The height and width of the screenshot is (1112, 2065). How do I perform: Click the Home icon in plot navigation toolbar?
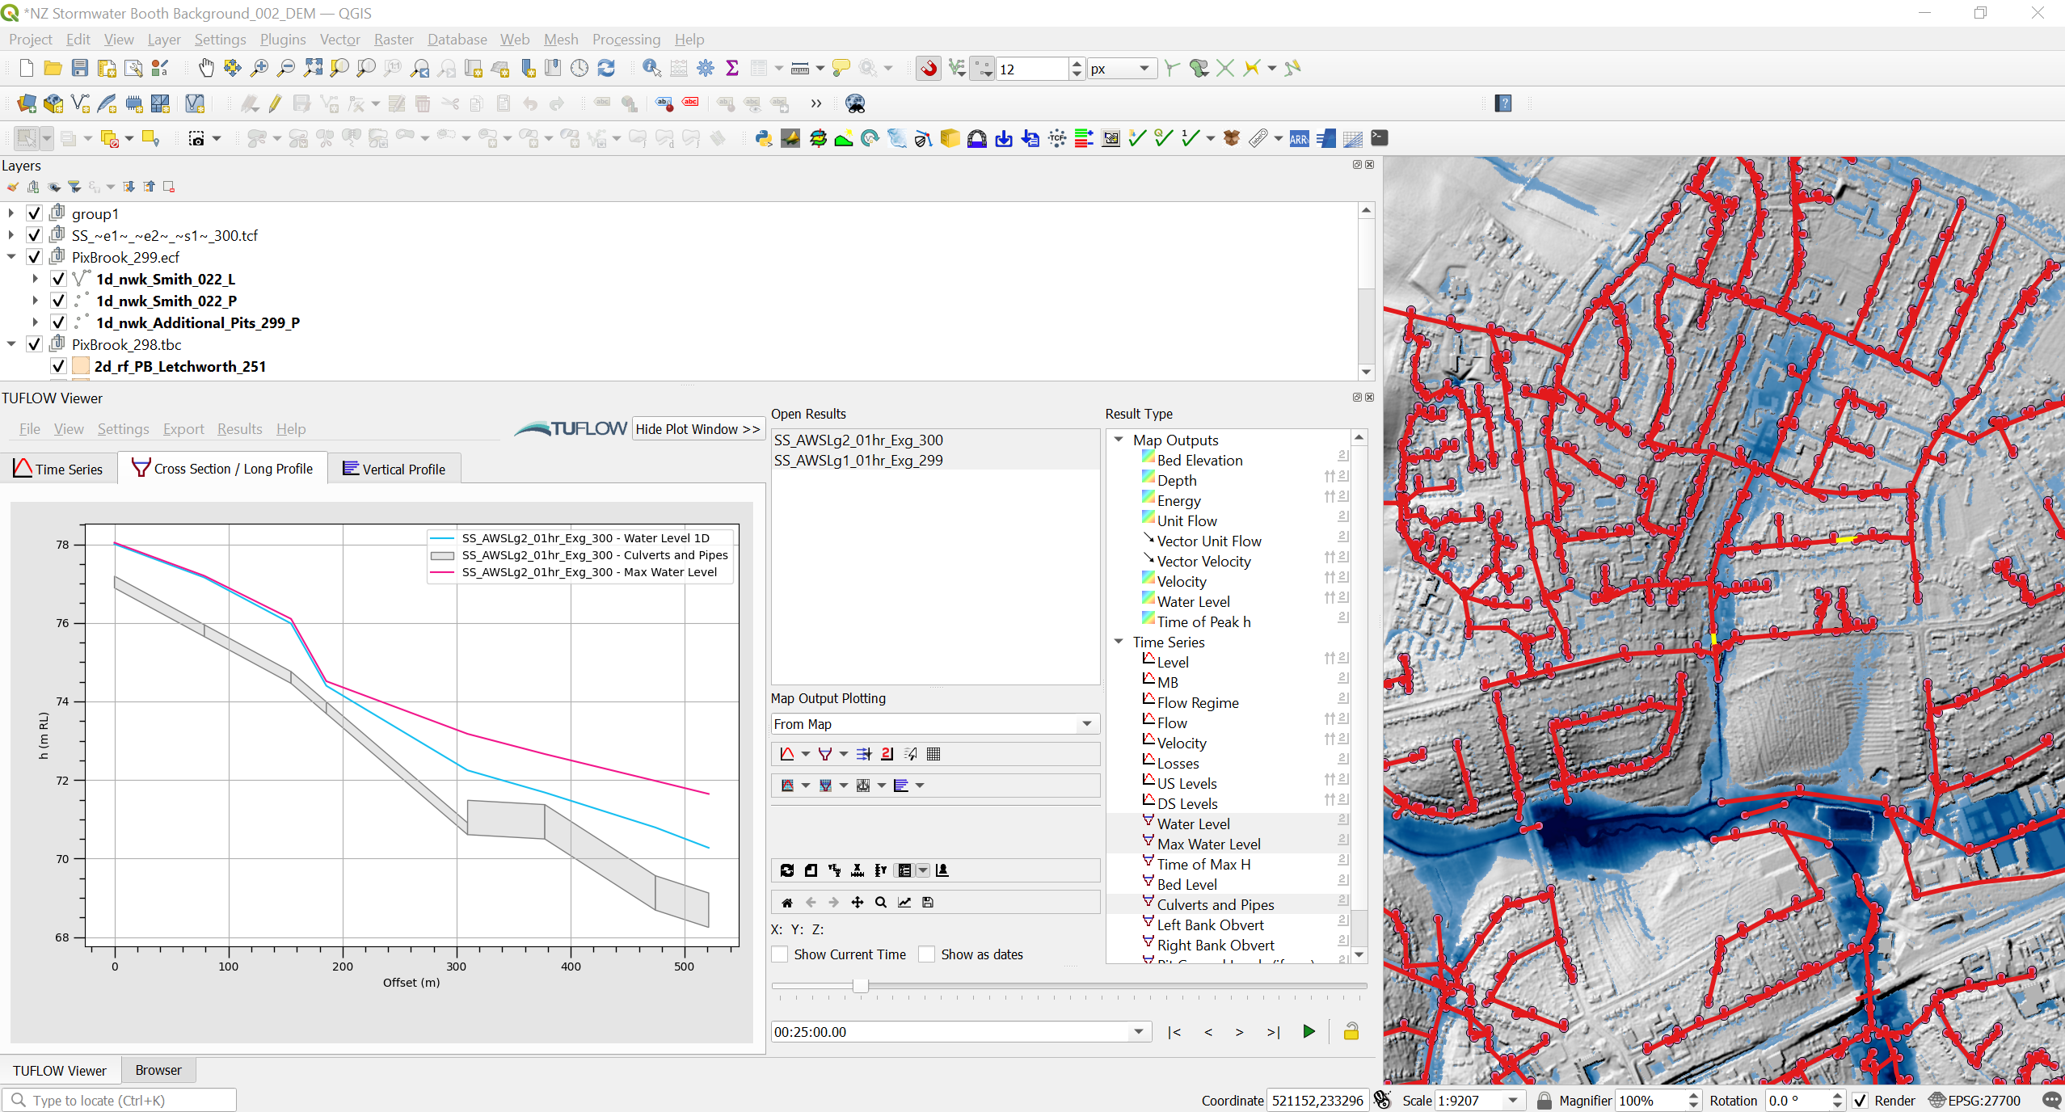[786, 902]
